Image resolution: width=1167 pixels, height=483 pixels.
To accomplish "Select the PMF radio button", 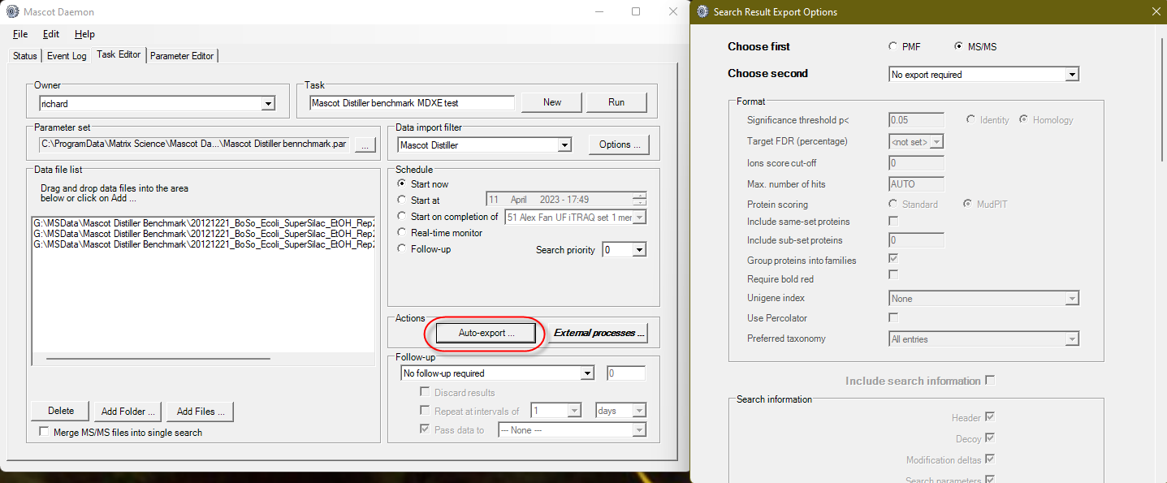I will 893,47.
